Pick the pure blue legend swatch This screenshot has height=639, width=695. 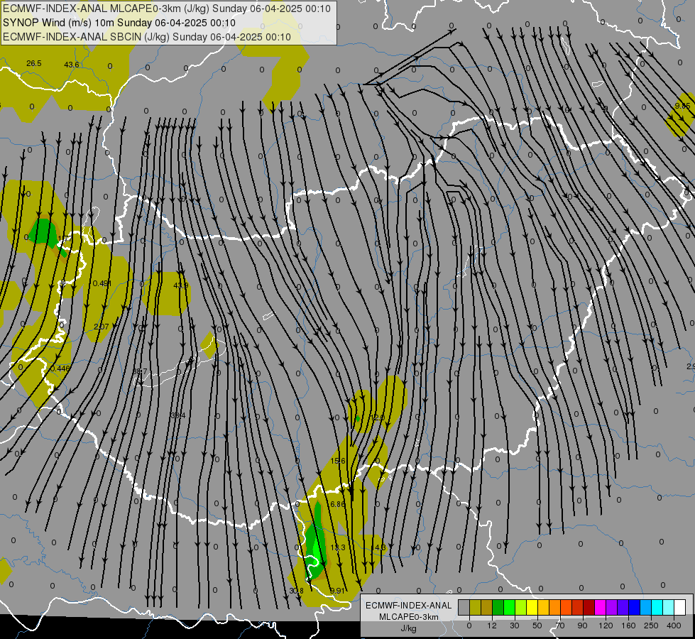click(x=634, y=607)
